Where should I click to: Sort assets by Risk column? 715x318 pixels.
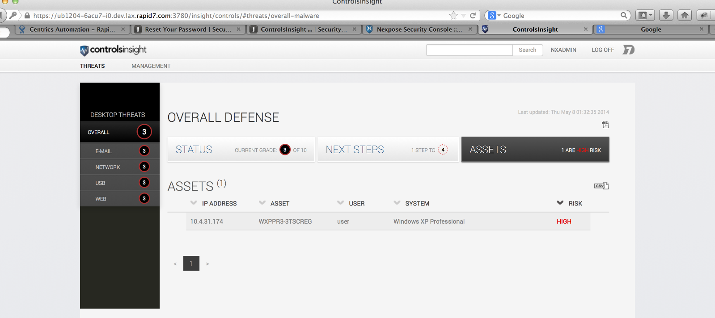(x=575, y=203)
